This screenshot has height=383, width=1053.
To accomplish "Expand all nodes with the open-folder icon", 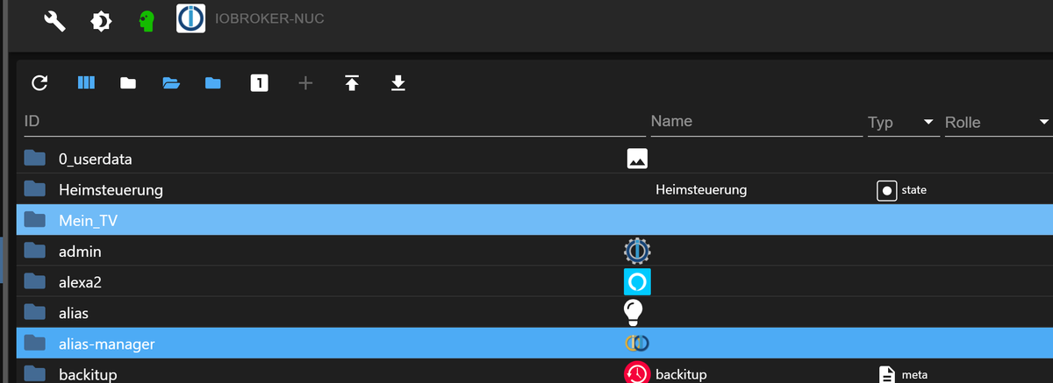I will click(171, 83).
